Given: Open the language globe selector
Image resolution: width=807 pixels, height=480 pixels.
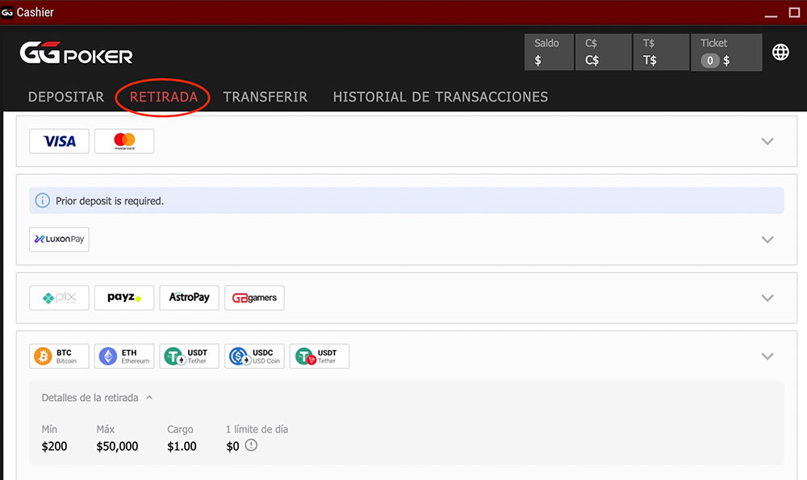Looking at the screenshot, I should click(x=780, y=52).
